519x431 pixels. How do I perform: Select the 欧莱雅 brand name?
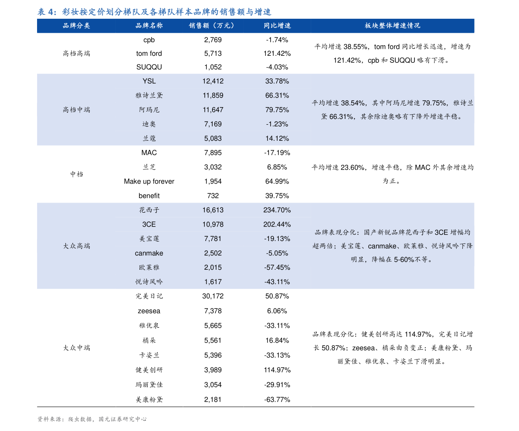pyautogui.click(x=149, y=268)
